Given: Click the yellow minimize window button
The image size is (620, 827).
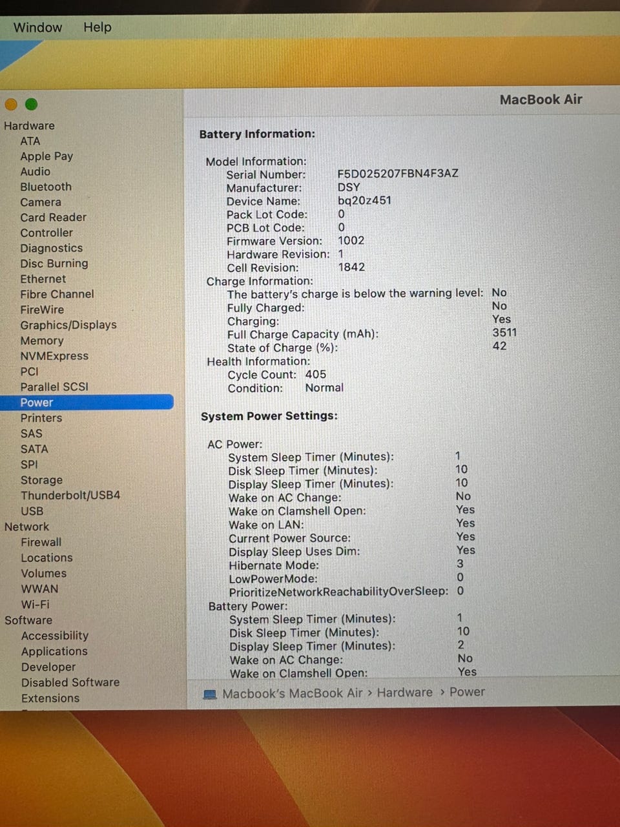Looking at the screenshot, I should coord(10,104).
